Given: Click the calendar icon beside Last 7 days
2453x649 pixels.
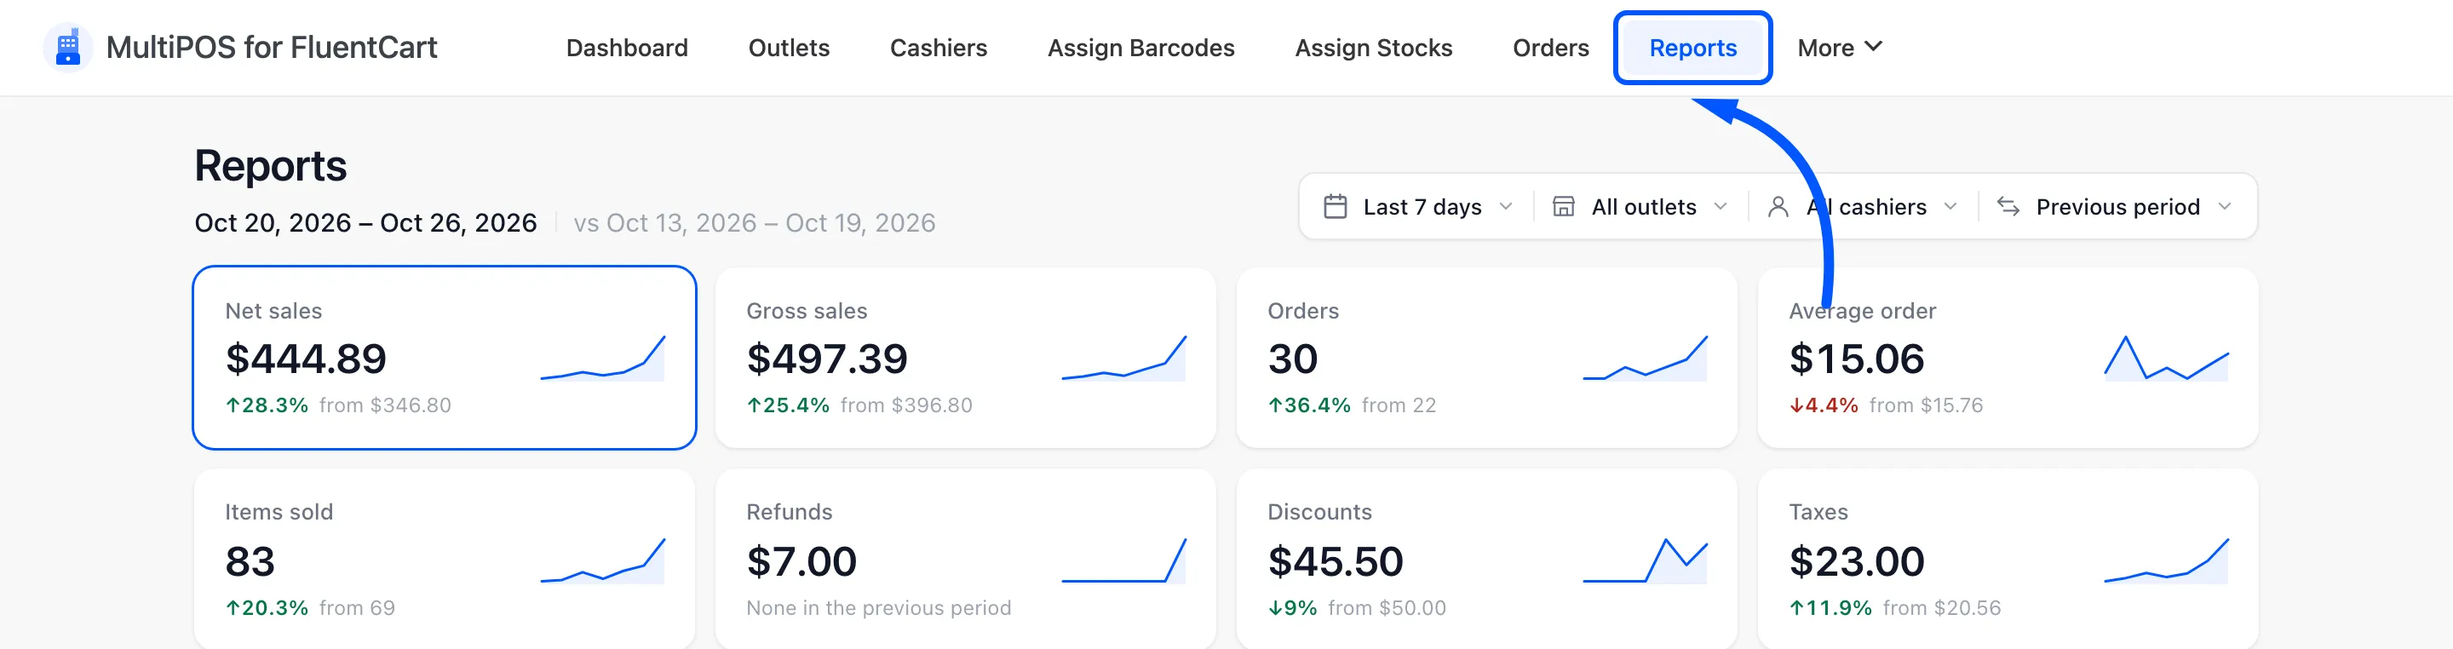Looking at the screenshot, I should point(1335,206).
